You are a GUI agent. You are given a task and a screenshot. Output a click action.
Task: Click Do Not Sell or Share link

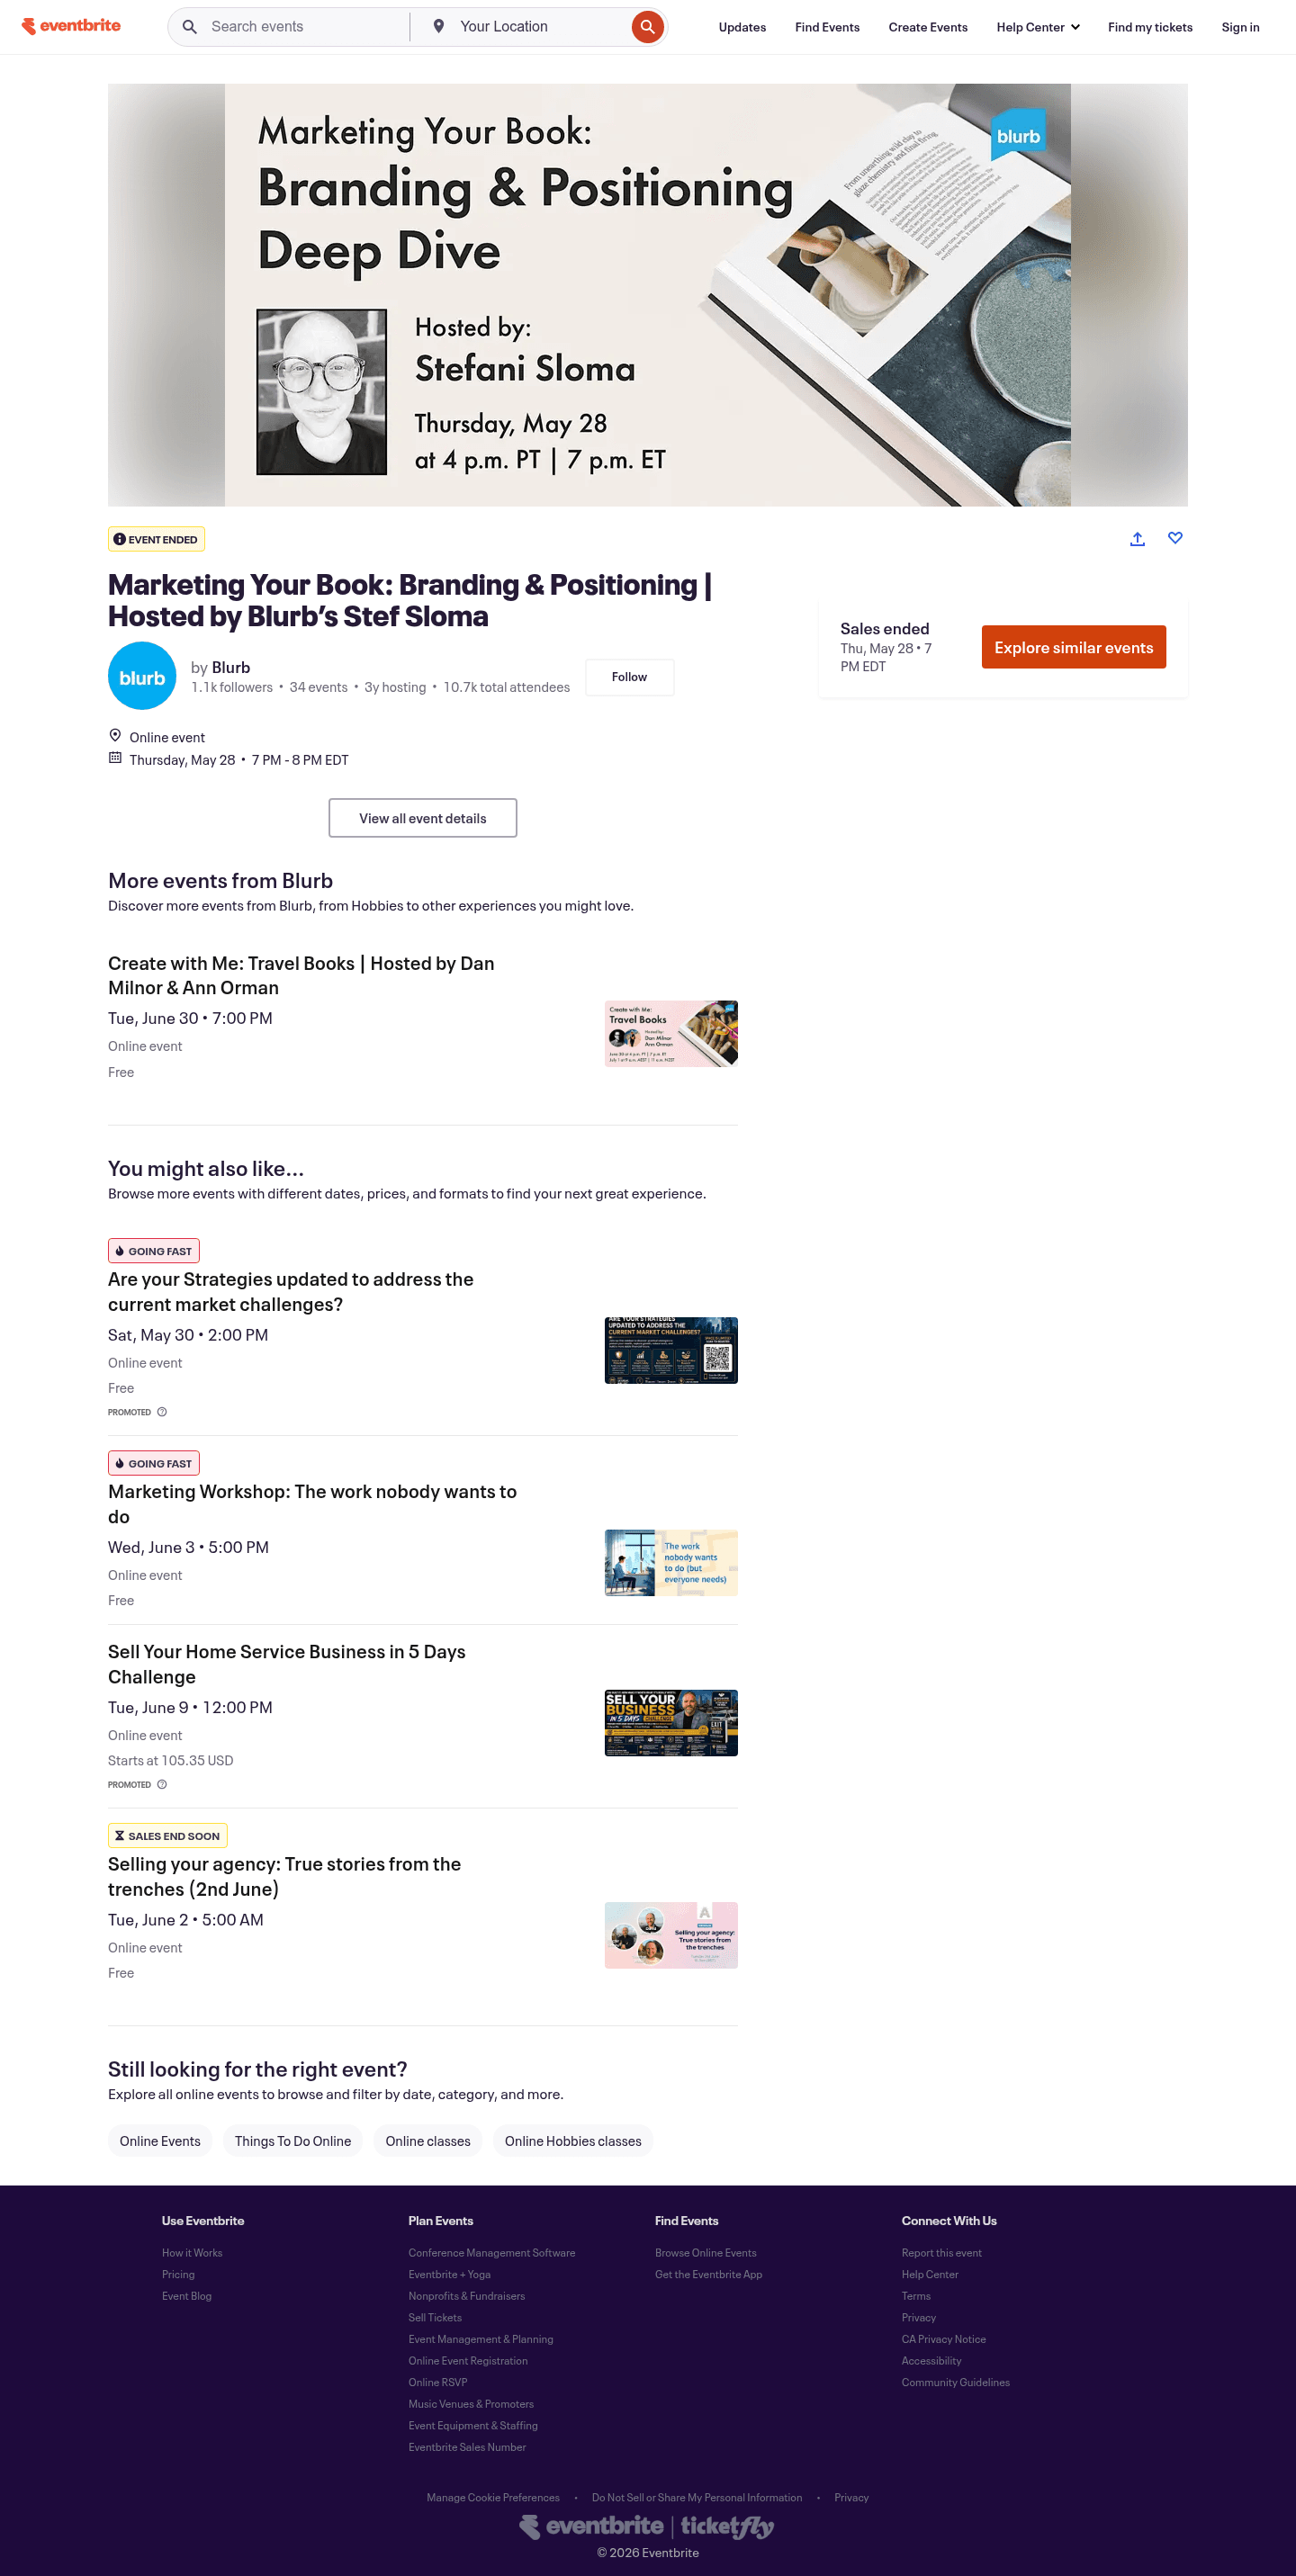[x=697, y=2497]
